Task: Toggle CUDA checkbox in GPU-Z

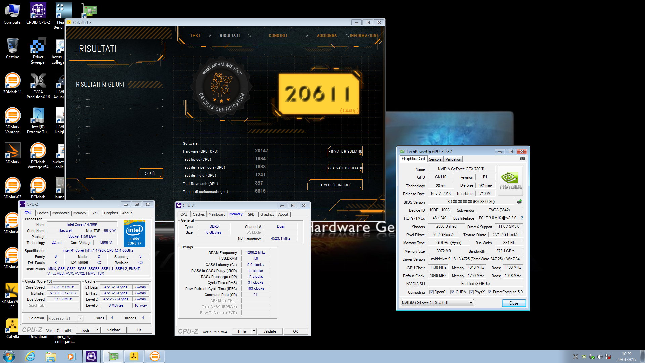Action: tap(453, 292)
